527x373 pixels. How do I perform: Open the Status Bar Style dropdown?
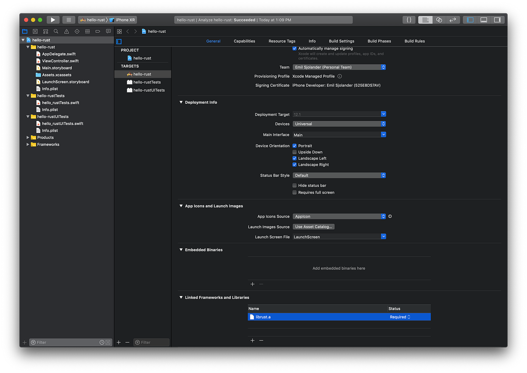pos(339,175)
